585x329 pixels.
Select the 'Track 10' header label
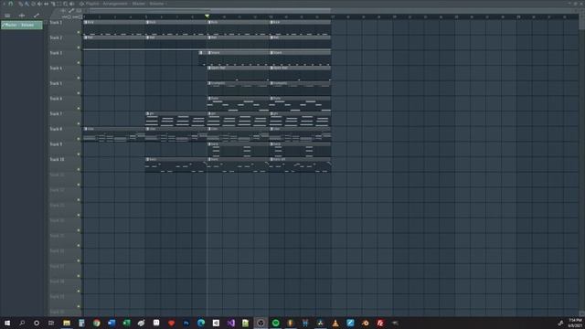(x=57, y=159)
